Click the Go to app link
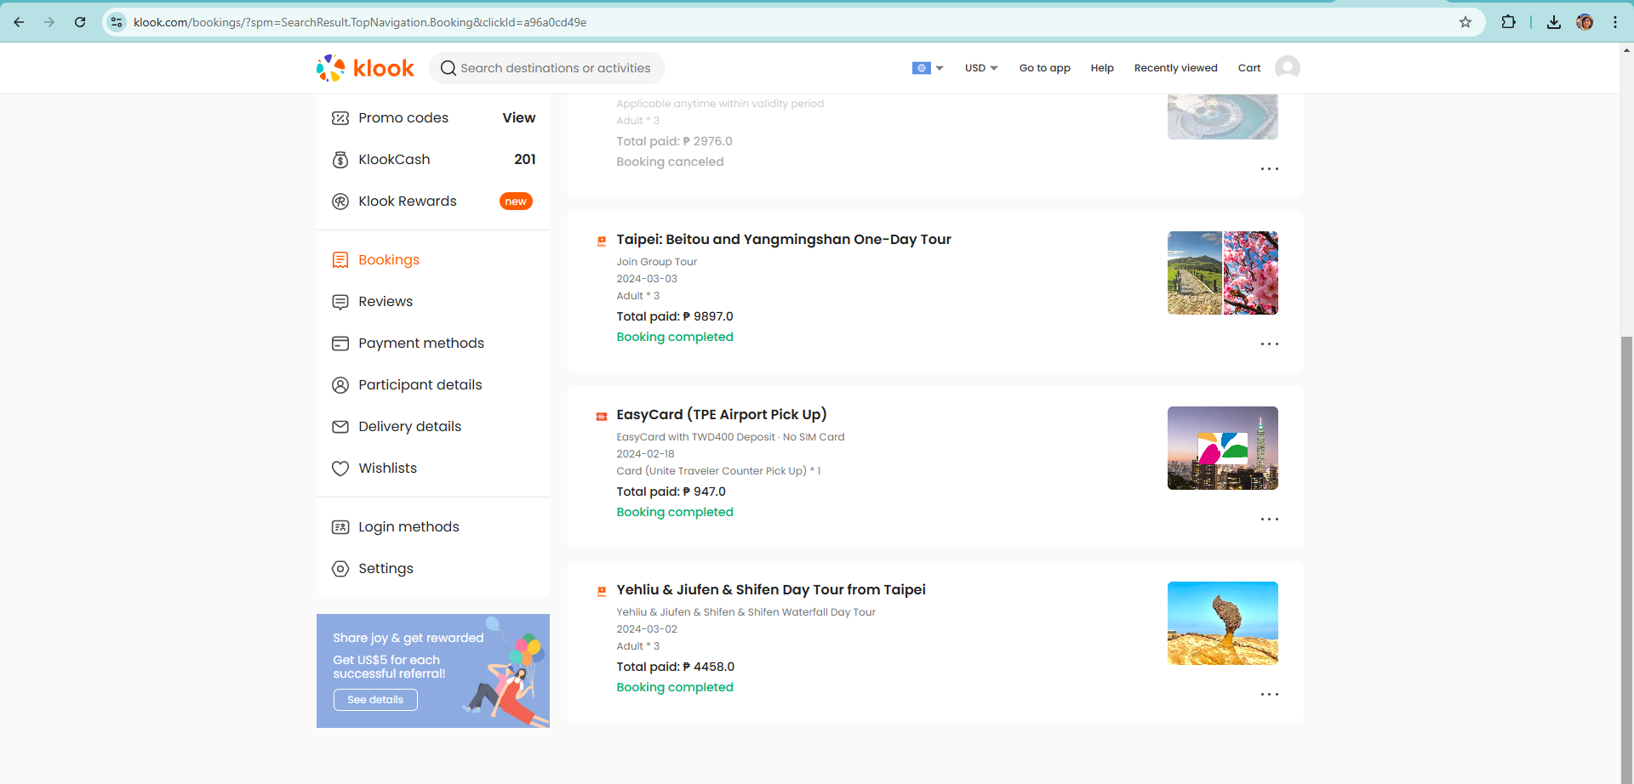This screenshot has height=784, width=1634. [1045, 68]
